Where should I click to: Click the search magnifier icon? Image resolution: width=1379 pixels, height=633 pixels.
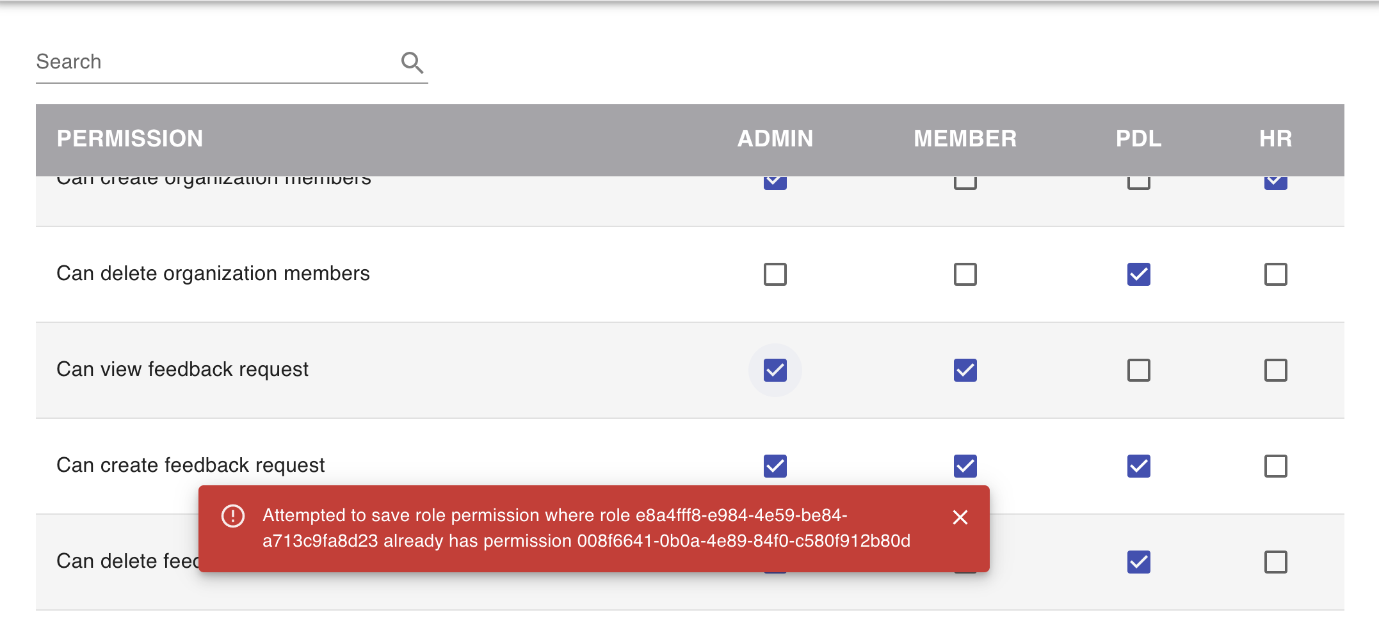412,62
